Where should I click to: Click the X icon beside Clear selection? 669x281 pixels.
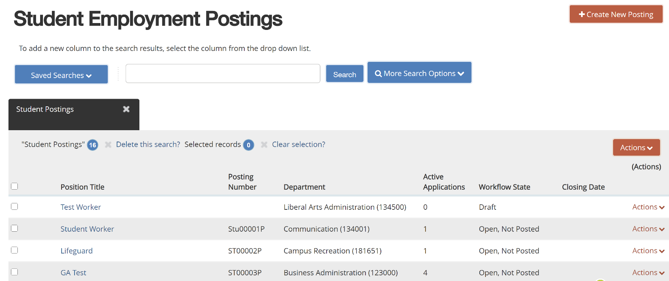[x=264, y=145]
